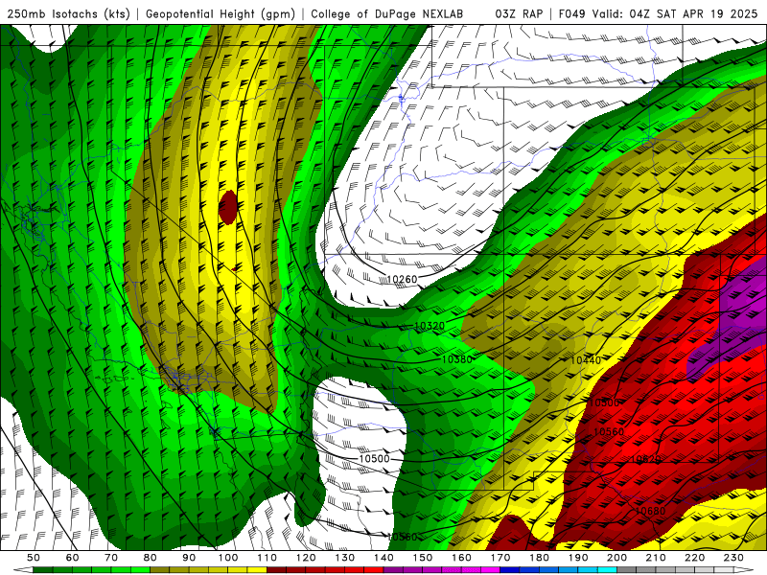Screen dimensions: 767x575
Task: Select the darkest red swatch after 110
Action: [x=276, y=568]
